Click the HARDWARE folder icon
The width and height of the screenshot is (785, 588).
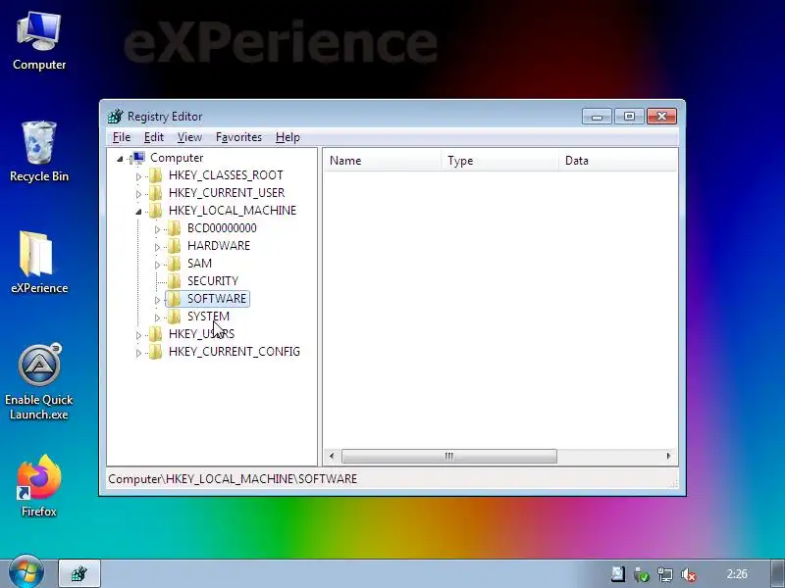[x=175, y=246]
